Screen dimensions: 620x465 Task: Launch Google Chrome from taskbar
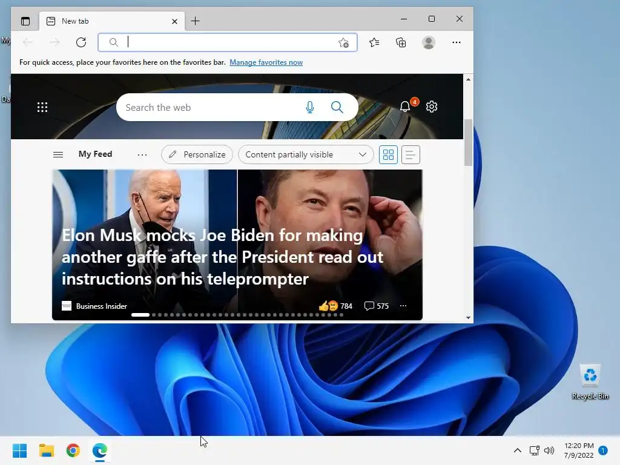pos(73,450)
